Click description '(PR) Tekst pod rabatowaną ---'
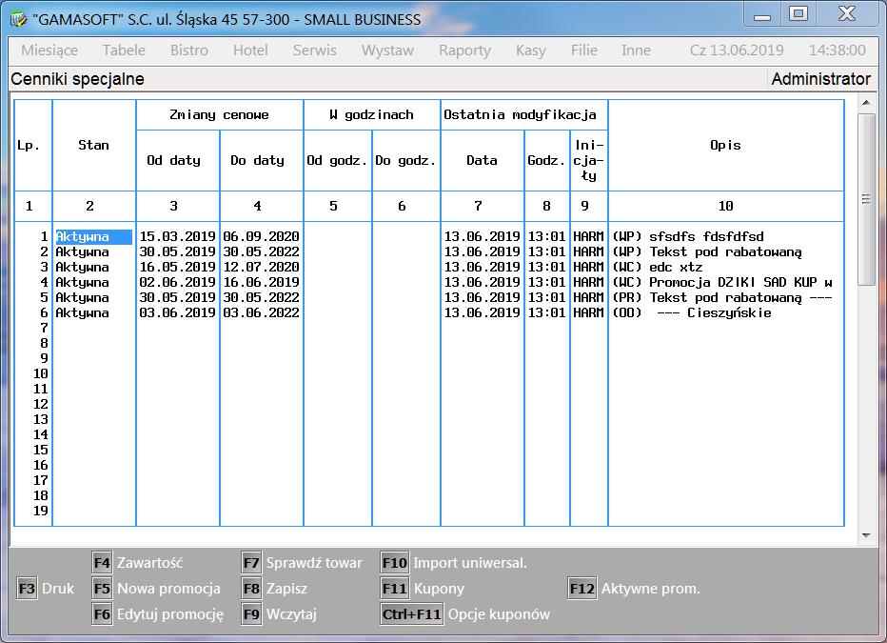Image resolution: width=887 pixels, height=643 pixels. [722, 298]
